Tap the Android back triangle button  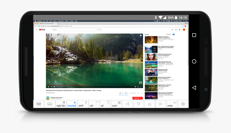[x=194, y=88]
